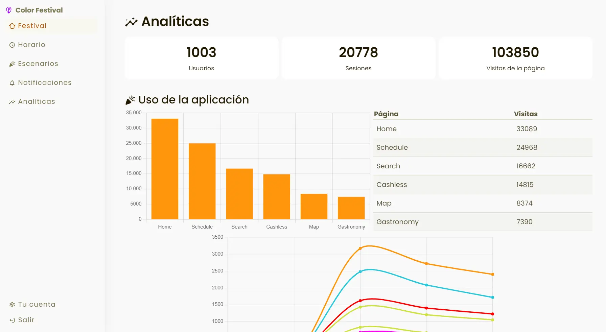Screen dimensions: 606x332
Task: Click the gear icon next to Tu cuenta
Action: point(12,304)
